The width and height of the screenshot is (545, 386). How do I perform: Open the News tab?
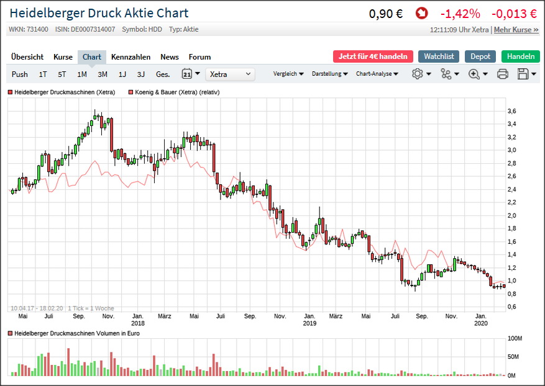tap(170, 57)
